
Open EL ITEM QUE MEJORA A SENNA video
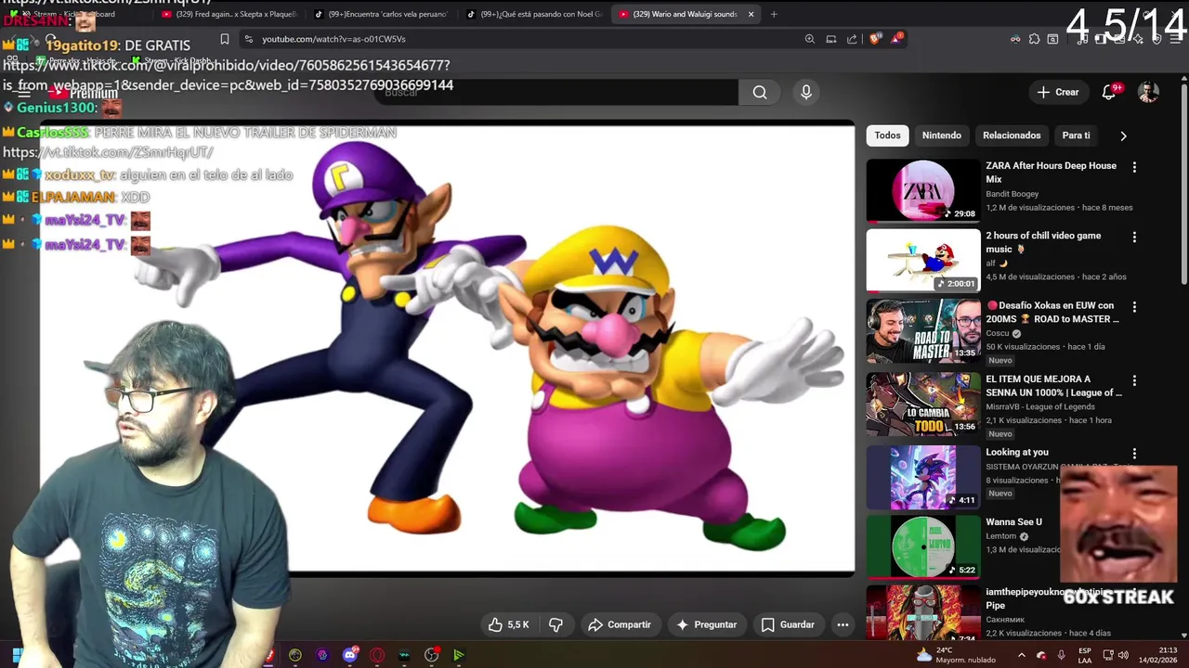coord(923,405)
